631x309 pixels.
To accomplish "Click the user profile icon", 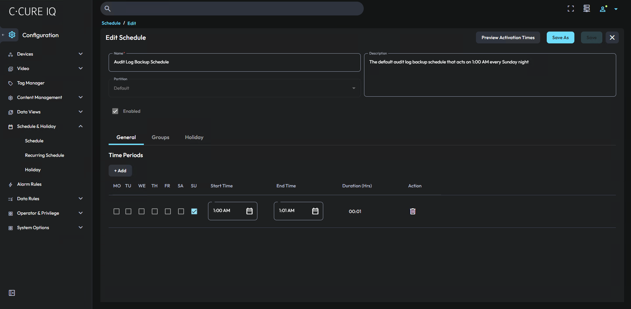I will coord(603,9).
